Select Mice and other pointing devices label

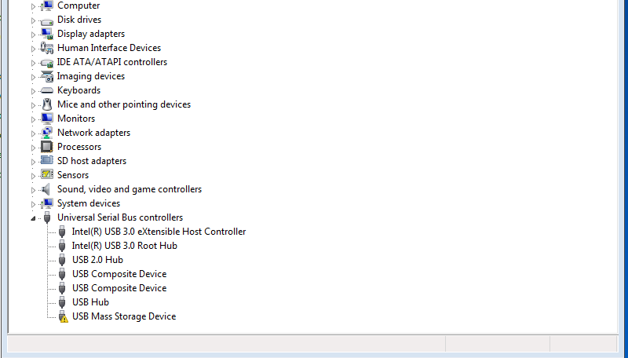[x=124, y=104]
